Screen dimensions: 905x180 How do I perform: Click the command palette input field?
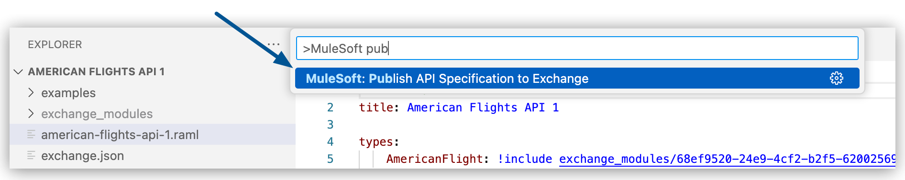tap(577, 49)
